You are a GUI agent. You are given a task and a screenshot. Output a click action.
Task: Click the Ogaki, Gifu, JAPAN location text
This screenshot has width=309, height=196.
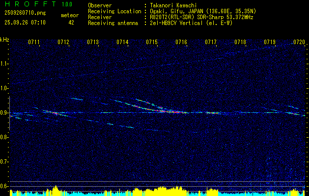pos(203,11)
